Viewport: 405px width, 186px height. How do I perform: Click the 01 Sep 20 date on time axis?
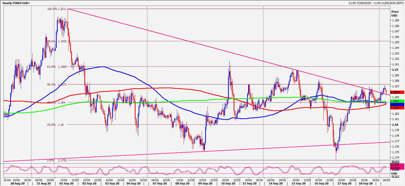[x=66, y=183]
